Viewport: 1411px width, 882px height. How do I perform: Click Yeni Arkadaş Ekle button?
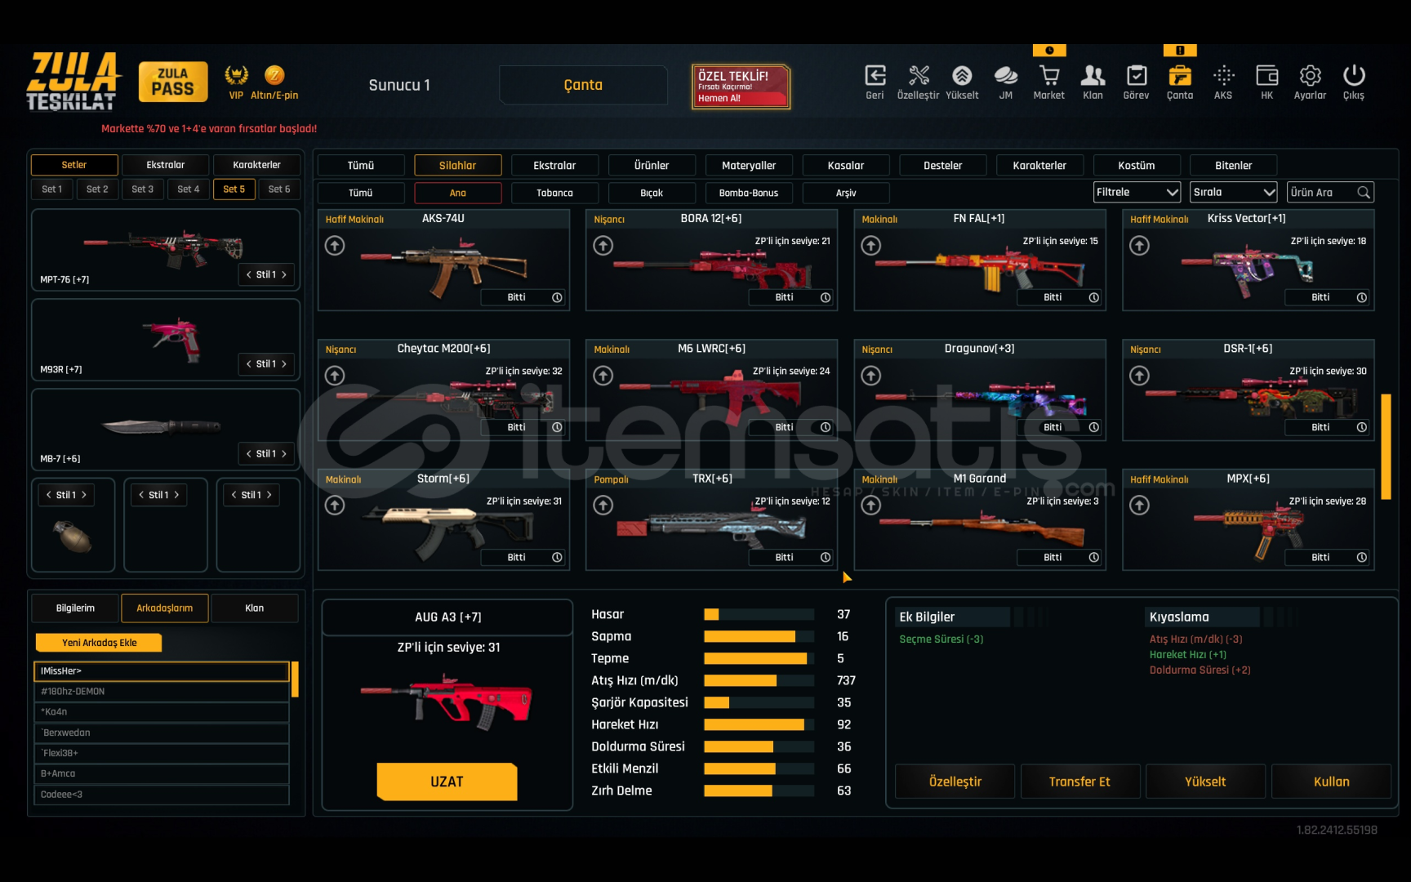pos(99,643)
